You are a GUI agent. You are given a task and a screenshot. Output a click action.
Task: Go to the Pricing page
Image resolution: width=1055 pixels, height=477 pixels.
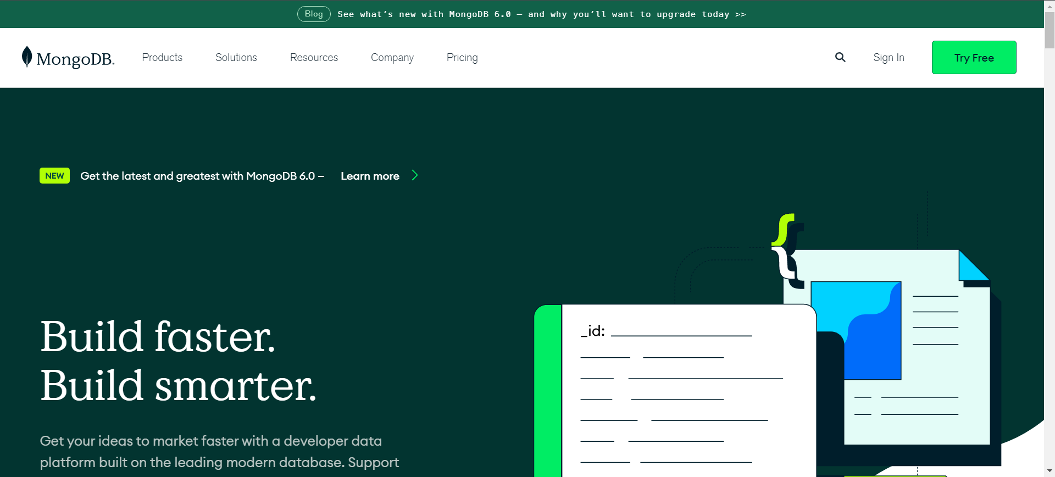tap(462, 58)
